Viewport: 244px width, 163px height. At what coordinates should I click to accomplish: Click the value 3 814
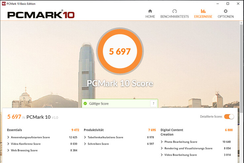pyautogui.click(x=227, y=155)
